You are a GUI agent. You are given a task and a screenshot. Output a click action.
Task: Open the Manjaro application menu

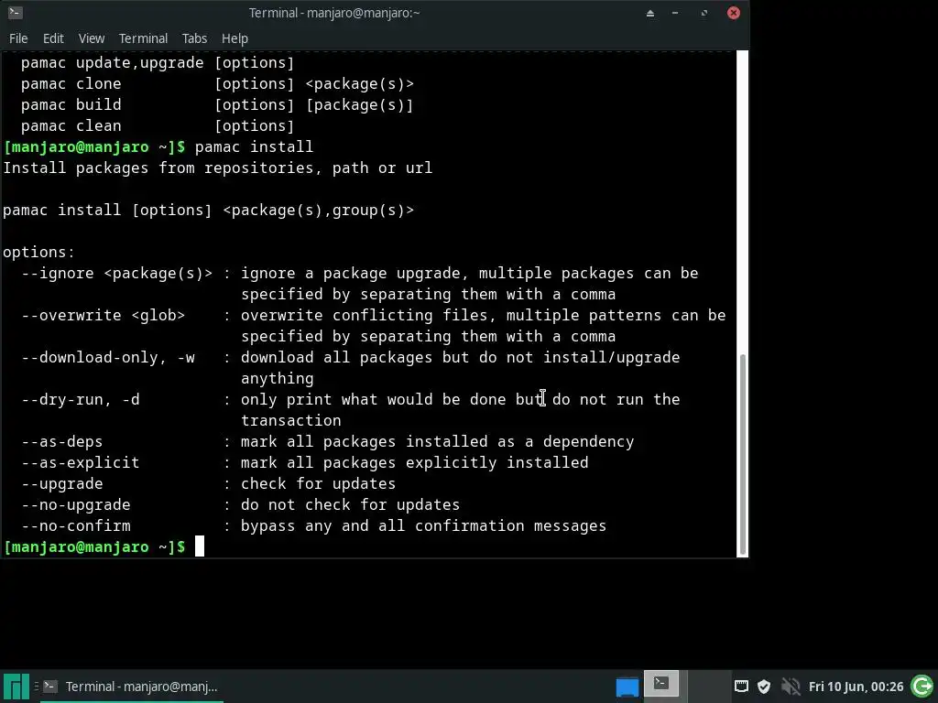(x=16, y=687)
